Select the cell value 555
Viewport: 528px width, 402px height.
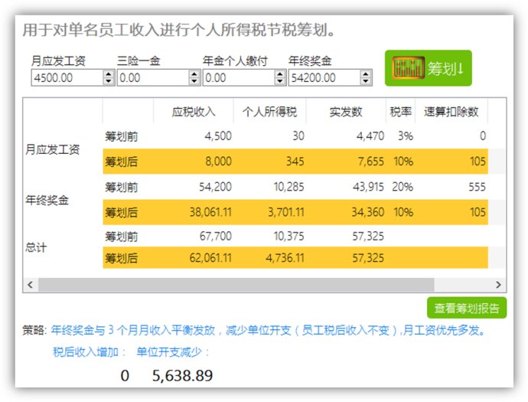[x=477, y=187]
